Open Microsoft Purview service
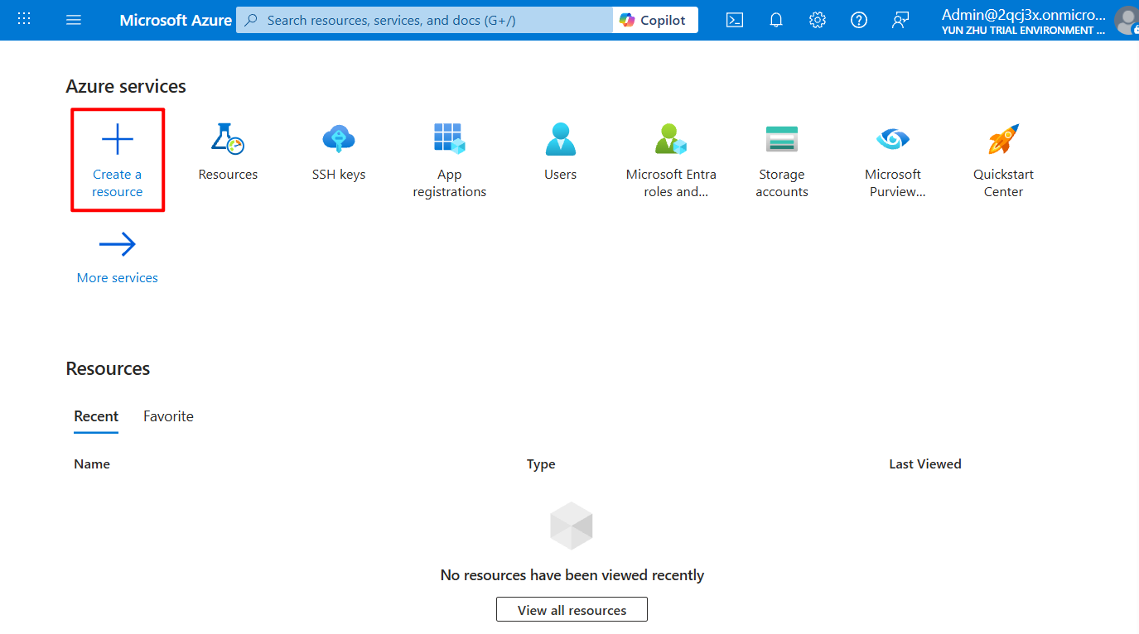The width and height of the screenshot is (1139, 634). point(893,140)
